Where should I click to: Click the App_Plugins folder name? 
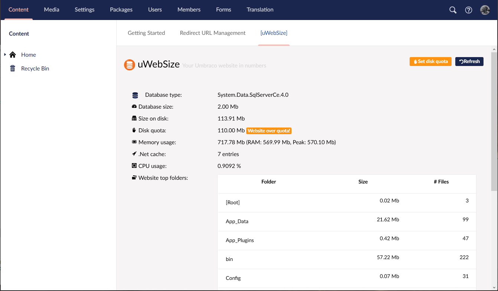coord(240,240)
